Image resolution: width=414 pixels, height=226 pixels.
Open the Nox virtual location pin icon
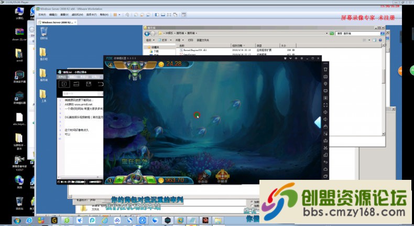tap(325, 84)
